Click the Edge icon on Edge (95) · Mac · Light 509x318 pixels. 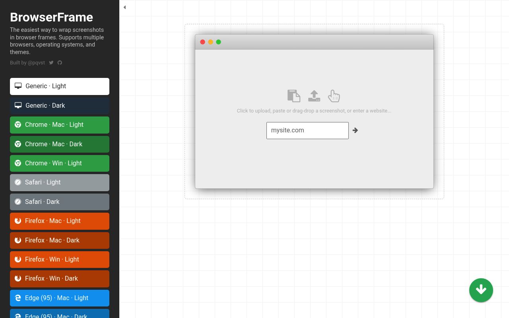click(18, 298)
